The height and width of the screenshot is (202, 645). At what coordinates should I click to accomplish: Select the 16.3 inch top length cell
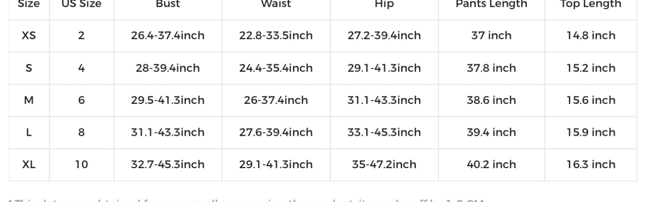tap(591, 164)
